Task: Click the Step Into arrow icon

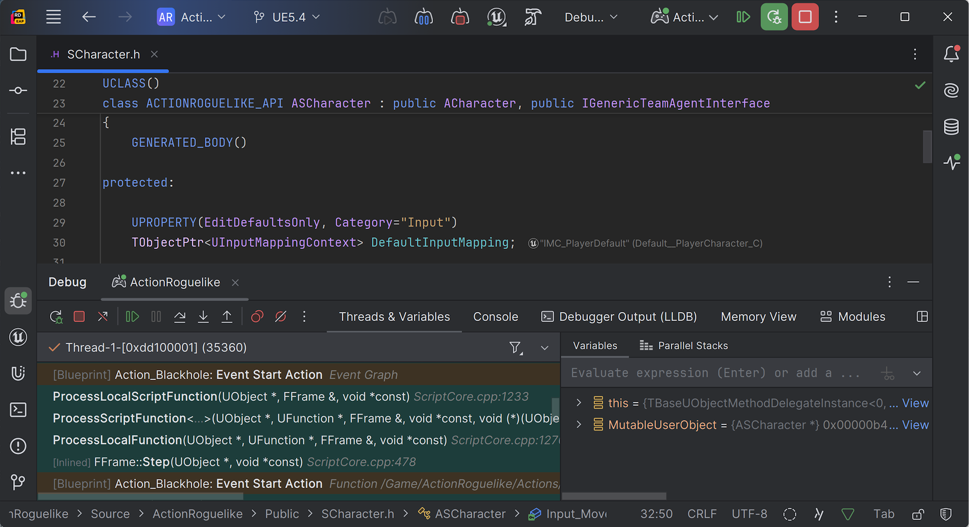Action: [203, 317]
